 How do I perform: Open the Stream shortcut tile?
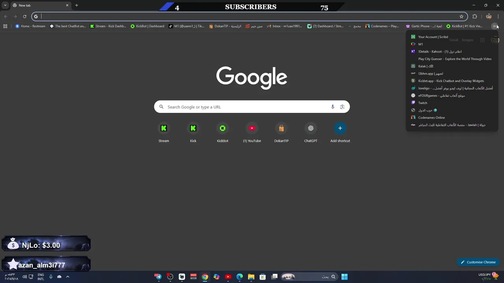tap(164, 133)
